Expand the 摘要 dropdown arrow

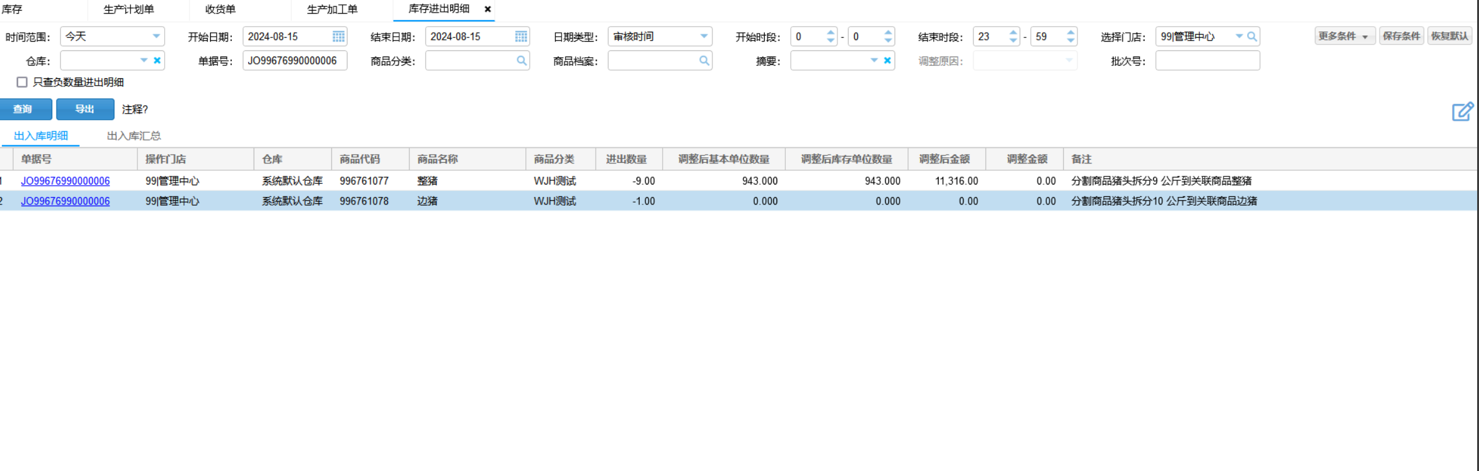click(x=874, y=61)
